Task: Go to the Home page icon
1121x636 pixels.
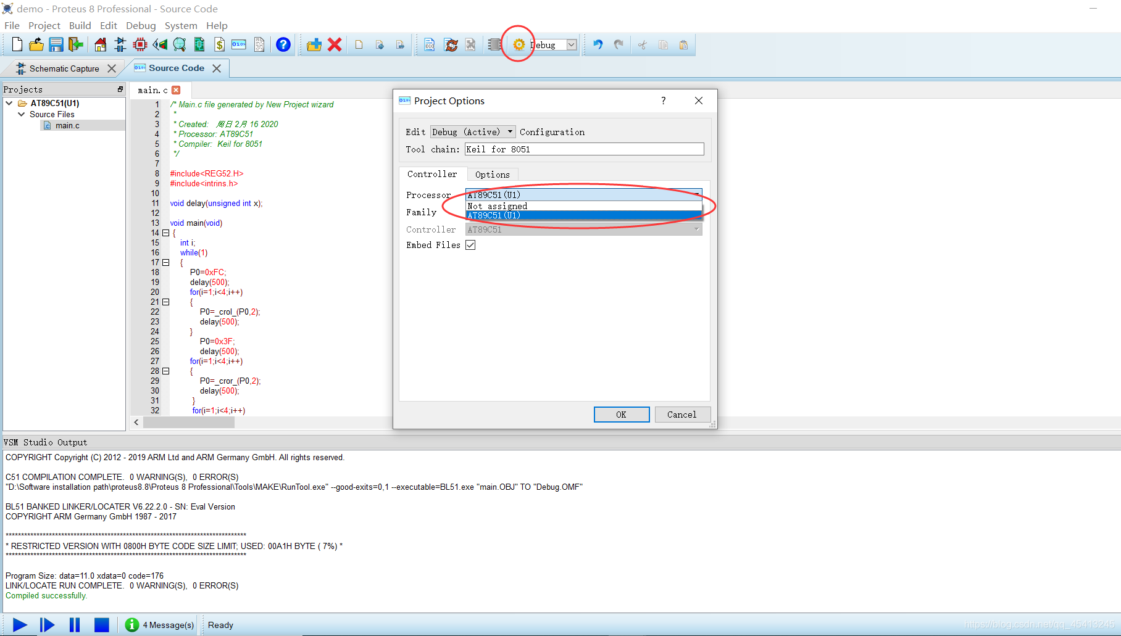Action: click(x=100, y=44)
